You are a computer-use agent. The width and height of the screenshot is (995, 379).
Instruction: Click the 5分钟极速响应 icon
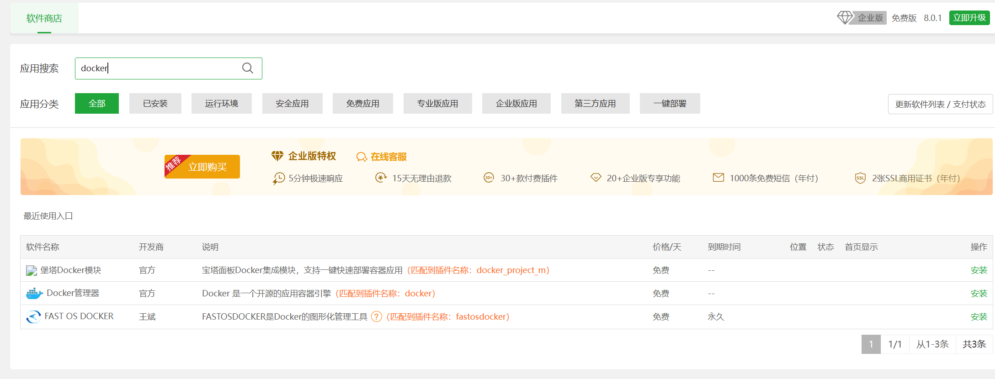coord(279,178)
